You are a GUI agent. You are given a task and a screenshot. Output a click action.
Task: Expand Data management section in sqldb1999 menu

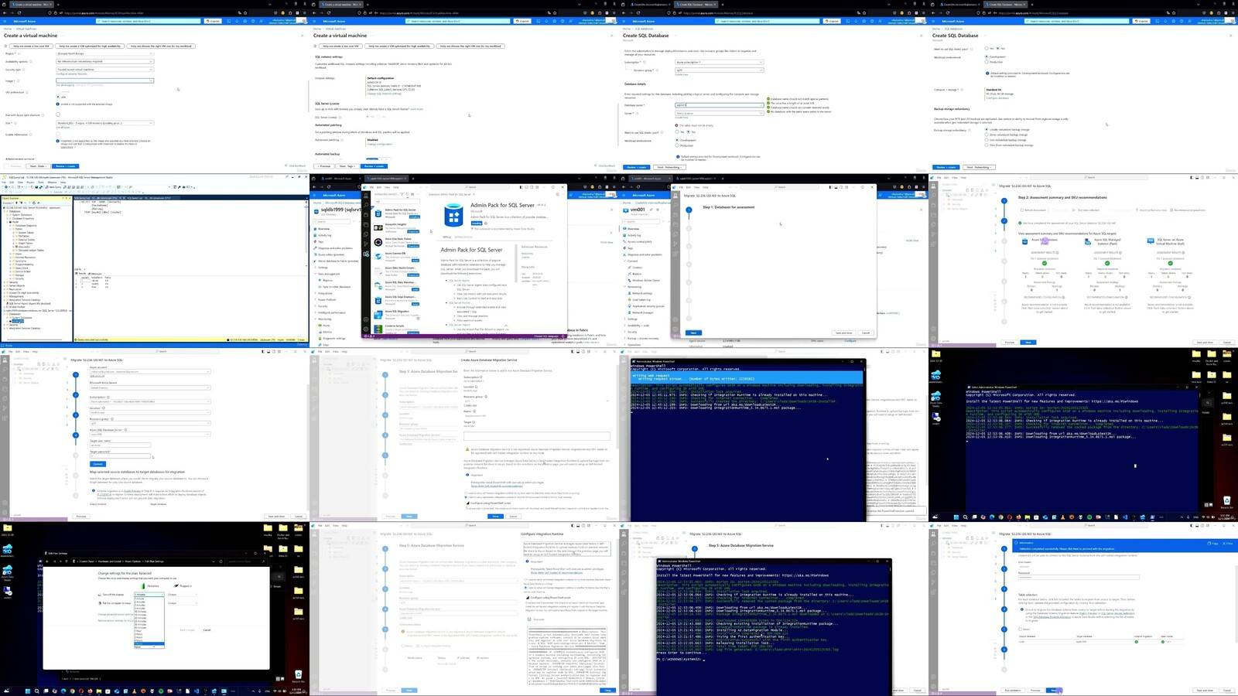coord(328,274)
